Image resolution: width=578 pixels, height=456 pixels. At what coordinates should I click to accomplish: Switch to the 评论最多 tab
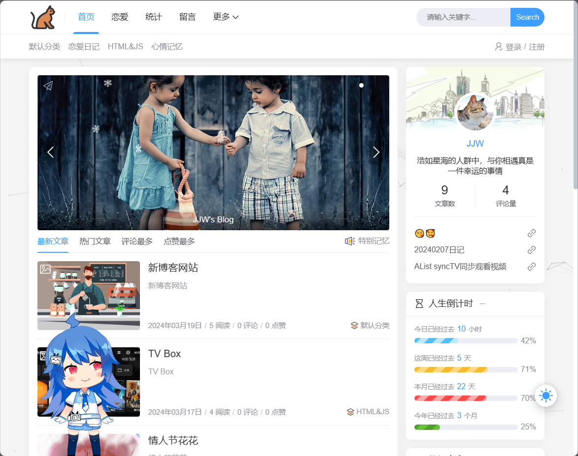coord(137,242)
